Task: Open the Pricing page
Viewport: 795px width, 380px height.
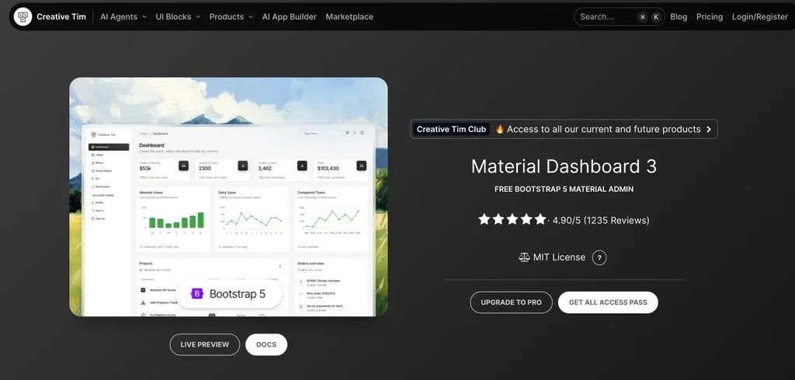Action: tap(710, 17)
